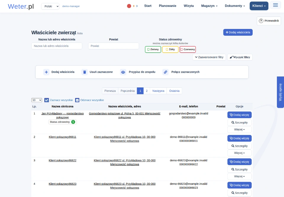Click email gospodarstwo@example.invalid
This screenshot has height=197, width=284.
188,113
